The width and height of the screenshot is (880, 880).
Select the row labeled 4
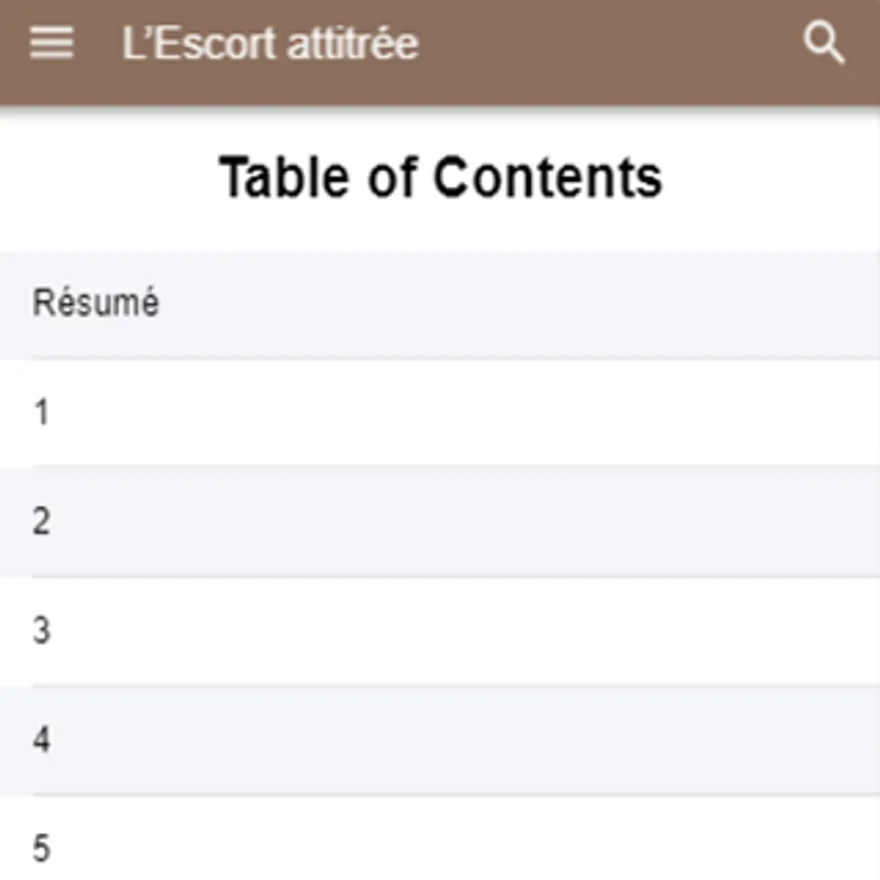(x=440, y=739)
